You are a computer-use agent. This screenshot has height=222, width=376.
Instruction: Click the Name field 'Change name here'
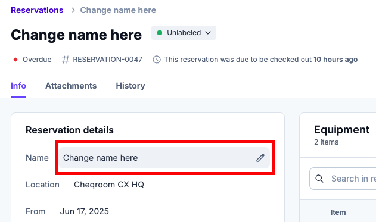pyautogui.click(x=164, y=158)
